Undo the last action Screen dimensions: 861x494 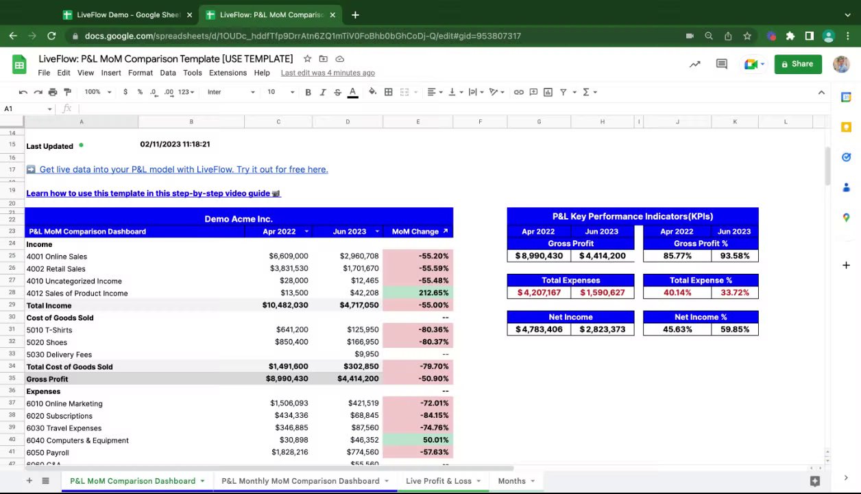pyautogui.click(x=23, y=92)
